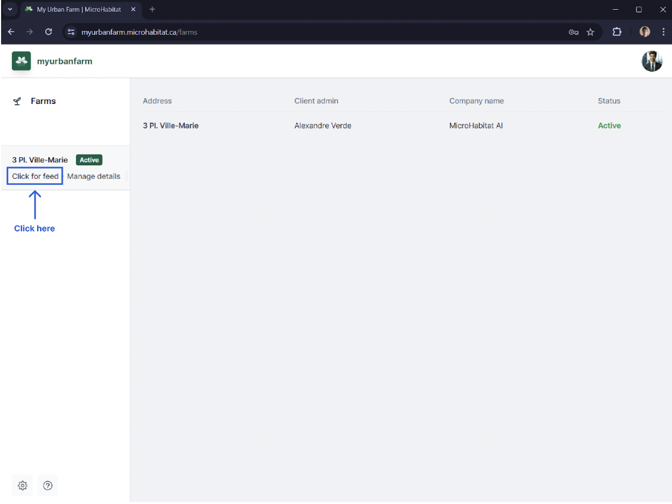This screenshot has height=504, width=672.
Task: Open Manage details for the farm
Action: pos(94,176)
